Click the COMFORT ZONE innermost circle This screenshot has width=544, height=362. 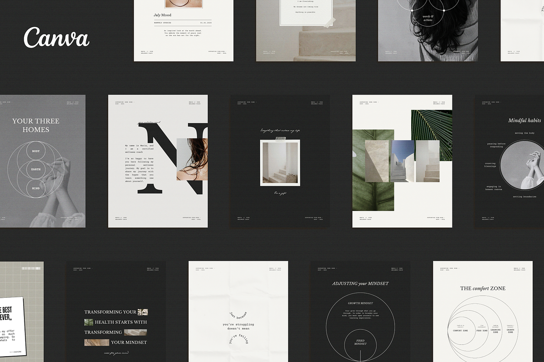point(460,331)
